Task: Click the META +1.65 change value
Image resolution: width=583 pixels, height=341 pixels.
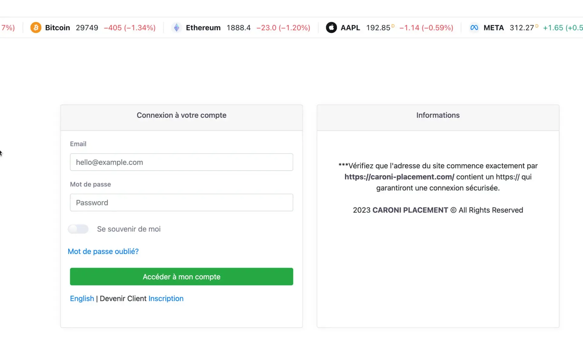Action: pos(553,28)
